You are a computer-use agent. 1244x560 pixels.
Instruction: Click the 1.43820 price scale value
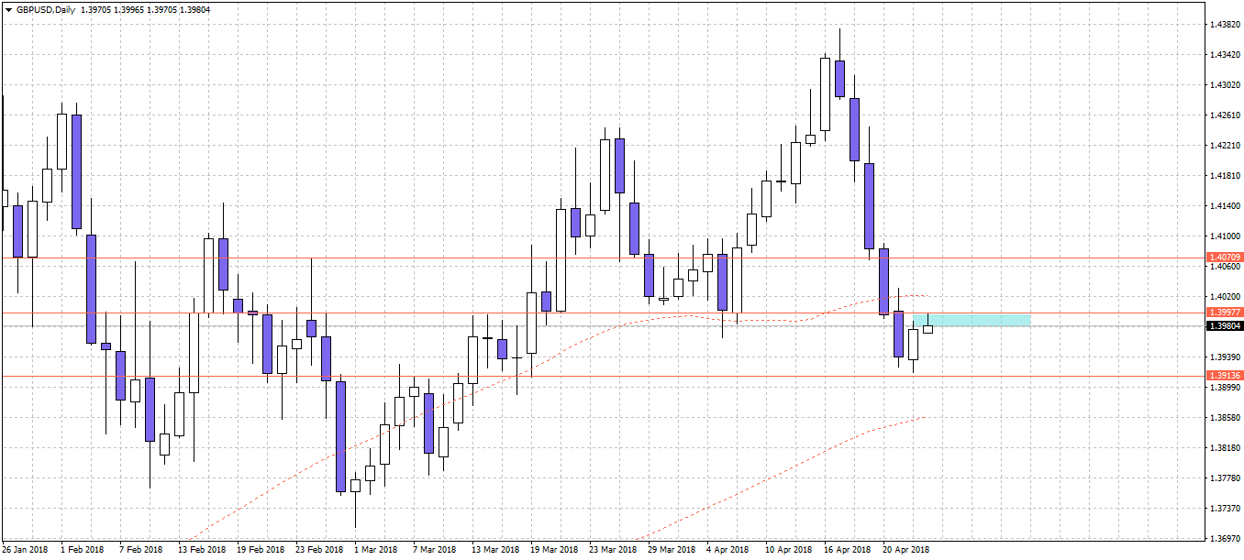pos(1225,24)
